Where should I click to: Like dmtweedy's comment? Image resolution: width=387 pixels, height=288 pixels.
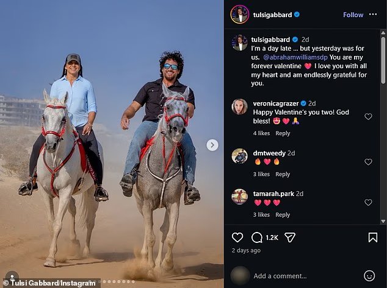pyautogui.click(x=368, y=162)
